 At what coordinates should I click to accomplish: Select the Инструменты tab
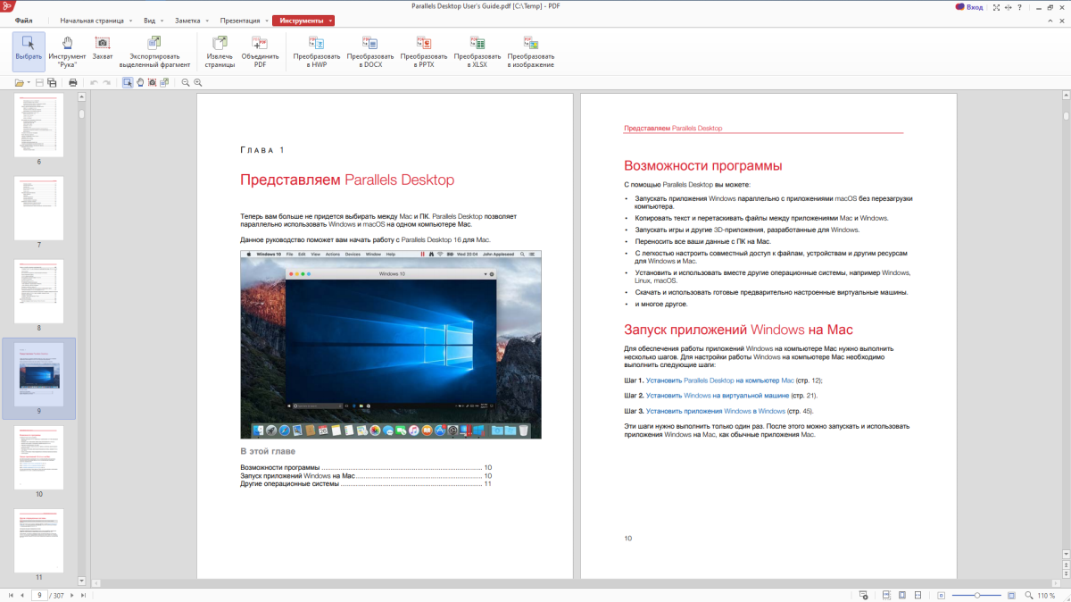[x=301, y=20]
